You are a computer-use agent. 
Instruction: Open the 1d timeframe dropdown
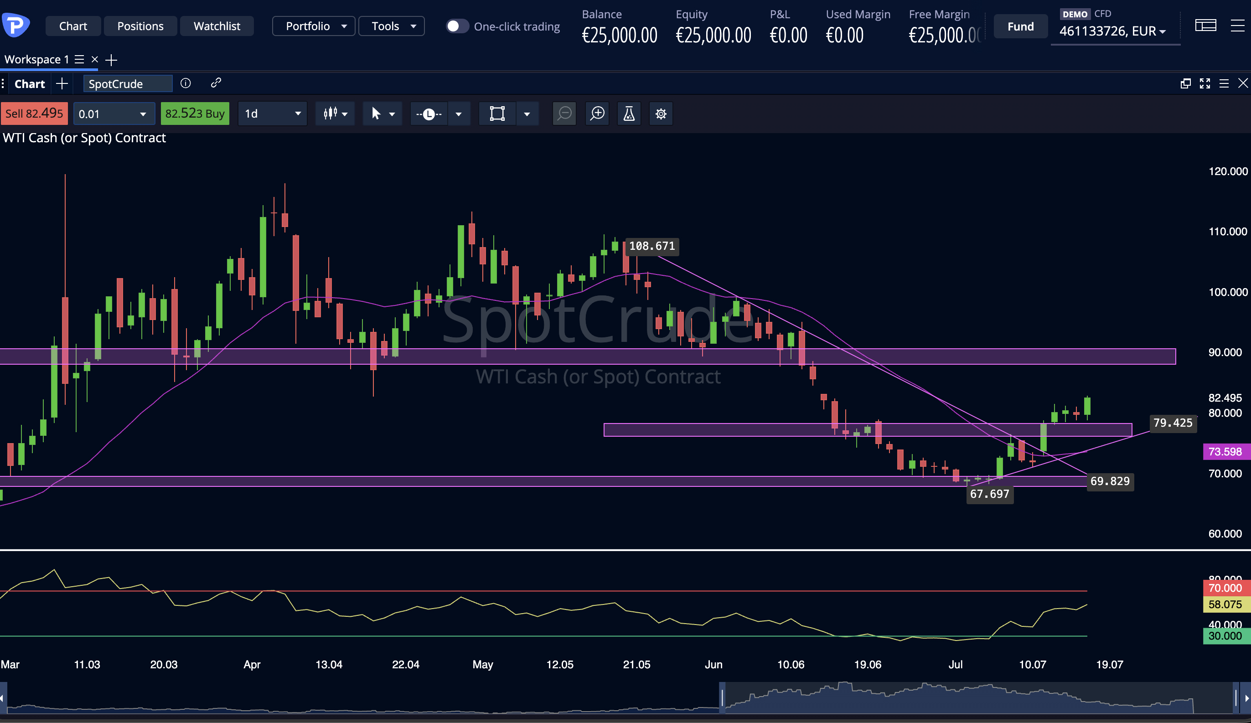point(273,114)
